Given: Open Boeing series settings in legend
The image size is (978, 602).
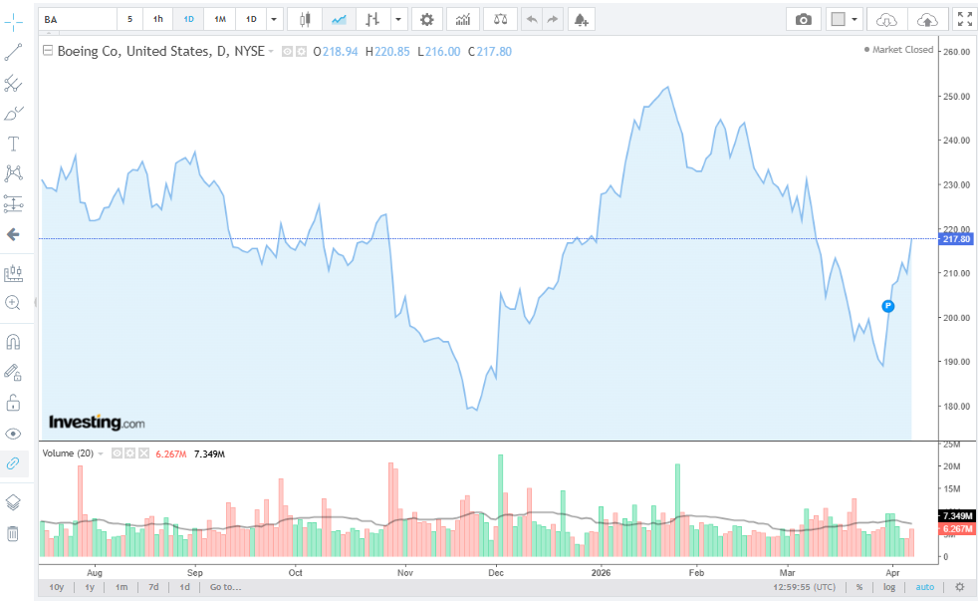Looking at the screenshot, I should point(301,51).
